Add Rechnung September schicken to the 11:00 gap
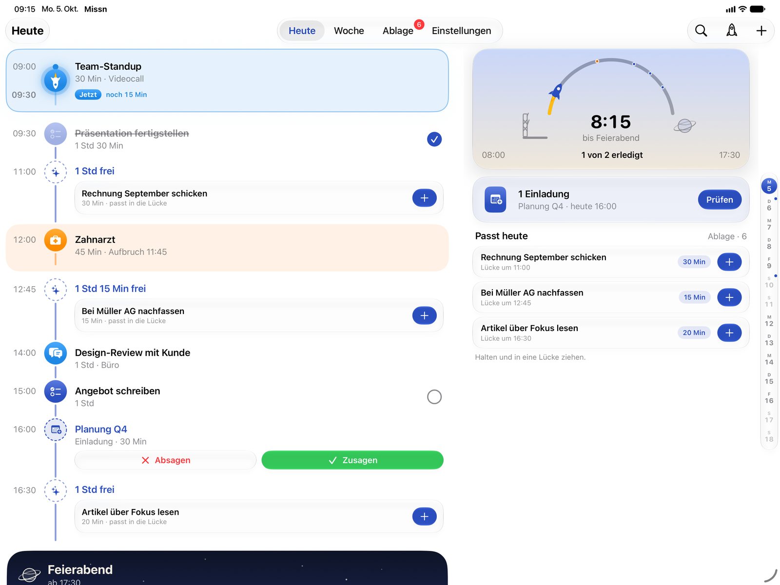Image resolution: width=780 pixels, height=585 pixels. pyautogui.click(x=425, y=198)
